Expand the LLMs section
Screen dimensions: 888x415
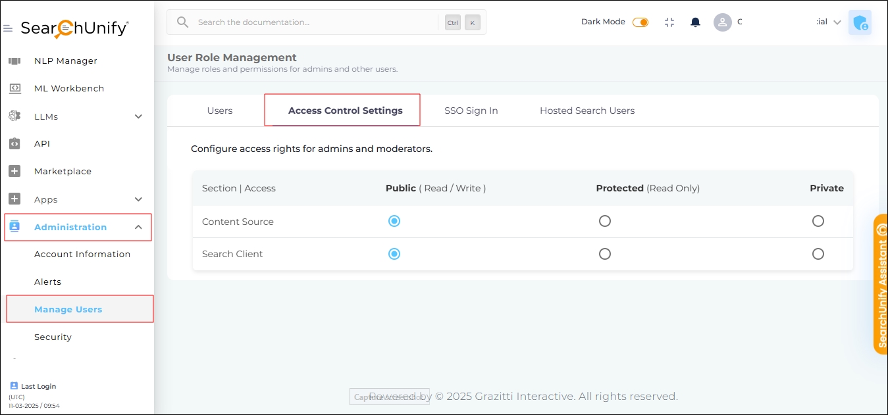click(138, 116)
